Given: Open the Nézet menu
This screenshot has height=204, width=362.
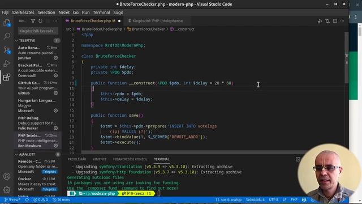Looking at the screenshot, I should tap(64, 12).
